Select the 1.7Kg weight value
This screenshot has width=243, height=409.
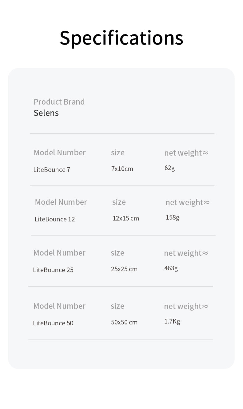[172, 321]
